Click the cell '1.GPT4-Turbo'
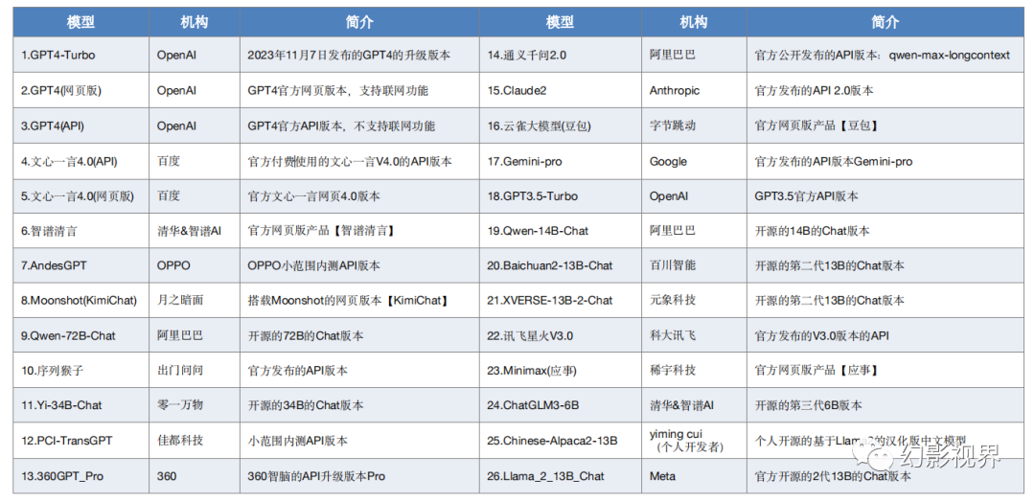 click(80, 56)
